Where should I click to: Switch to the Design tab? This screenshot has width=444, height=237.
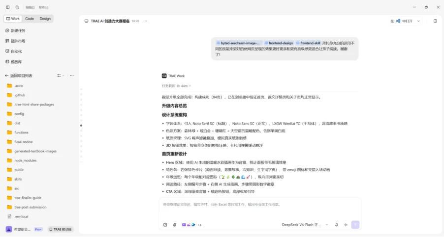(x=45, y=19)
